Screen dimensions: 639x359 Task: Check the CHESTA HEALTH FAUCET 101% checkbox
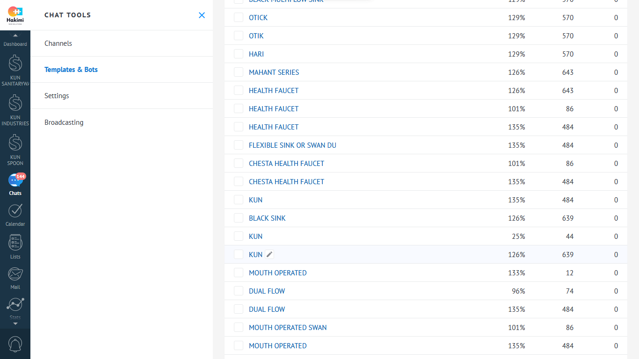pyautogui.click(x=239, y=163)
